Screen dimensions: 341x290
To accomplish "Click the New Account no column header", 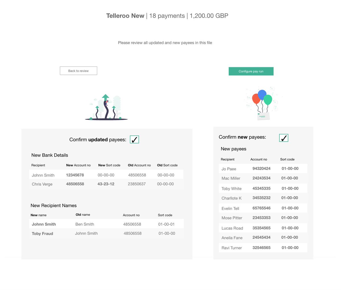I will pyautogui.click(x=78, y=165).
